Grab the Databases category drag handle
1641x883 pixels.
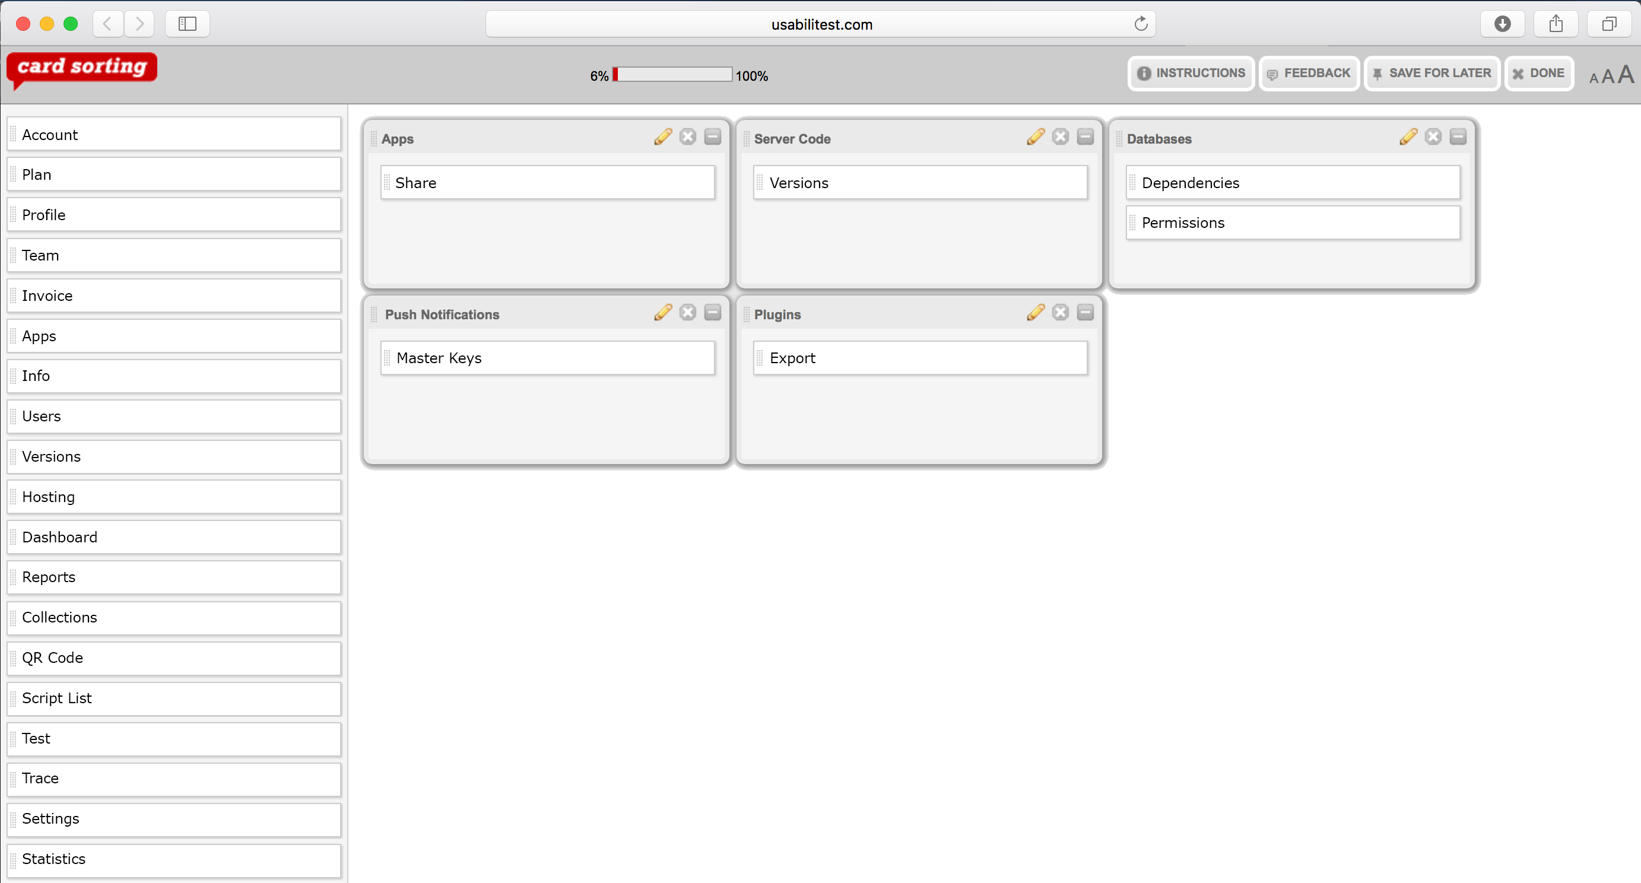pos(1119,139)
